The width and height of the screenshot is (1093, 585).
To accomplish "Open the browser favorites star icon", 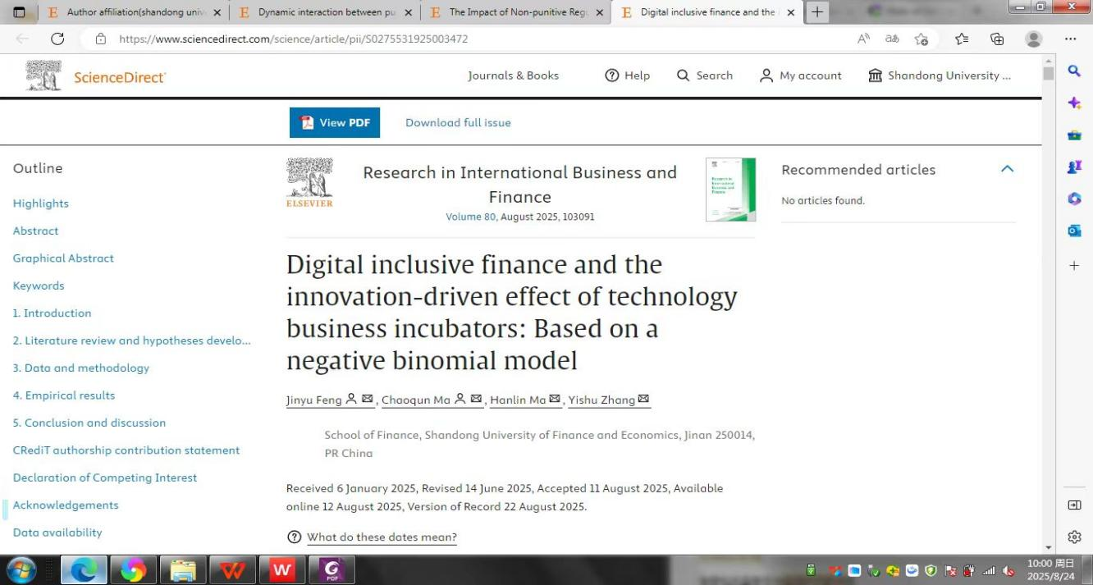I will (x=962, y=39).
